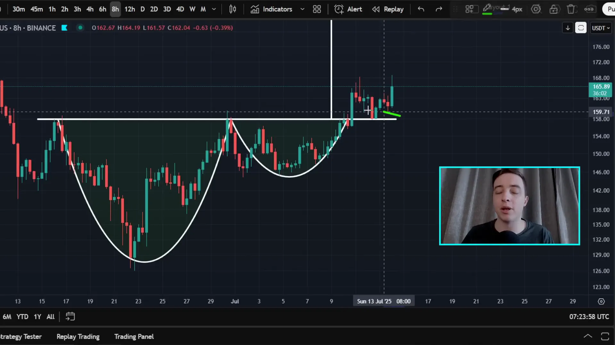Switch to the 3h timeframe
The image size is (615, 345).
click(x=77, y=9)
